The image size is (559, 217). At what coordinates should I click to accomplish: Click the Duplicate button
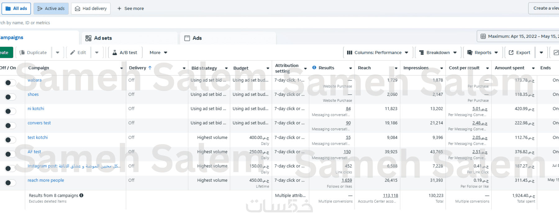(33, 52)
